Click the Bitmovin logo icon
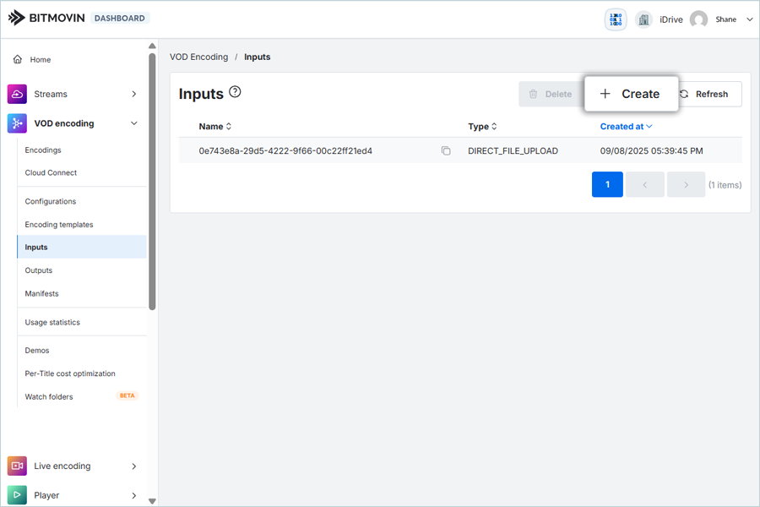 point(17,18)
